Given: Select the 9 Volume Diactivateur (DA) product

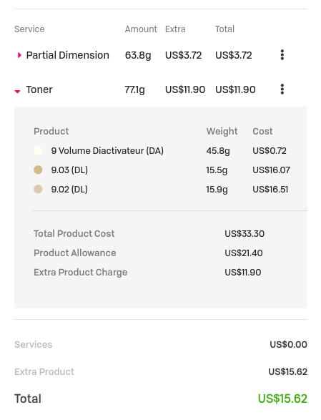Looking at the screenshot, I should [107, 151].
